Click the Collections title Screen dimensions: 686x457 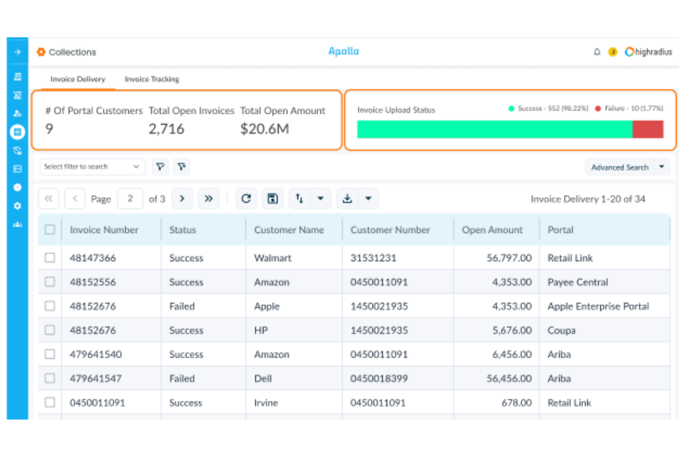coord(72,52)
